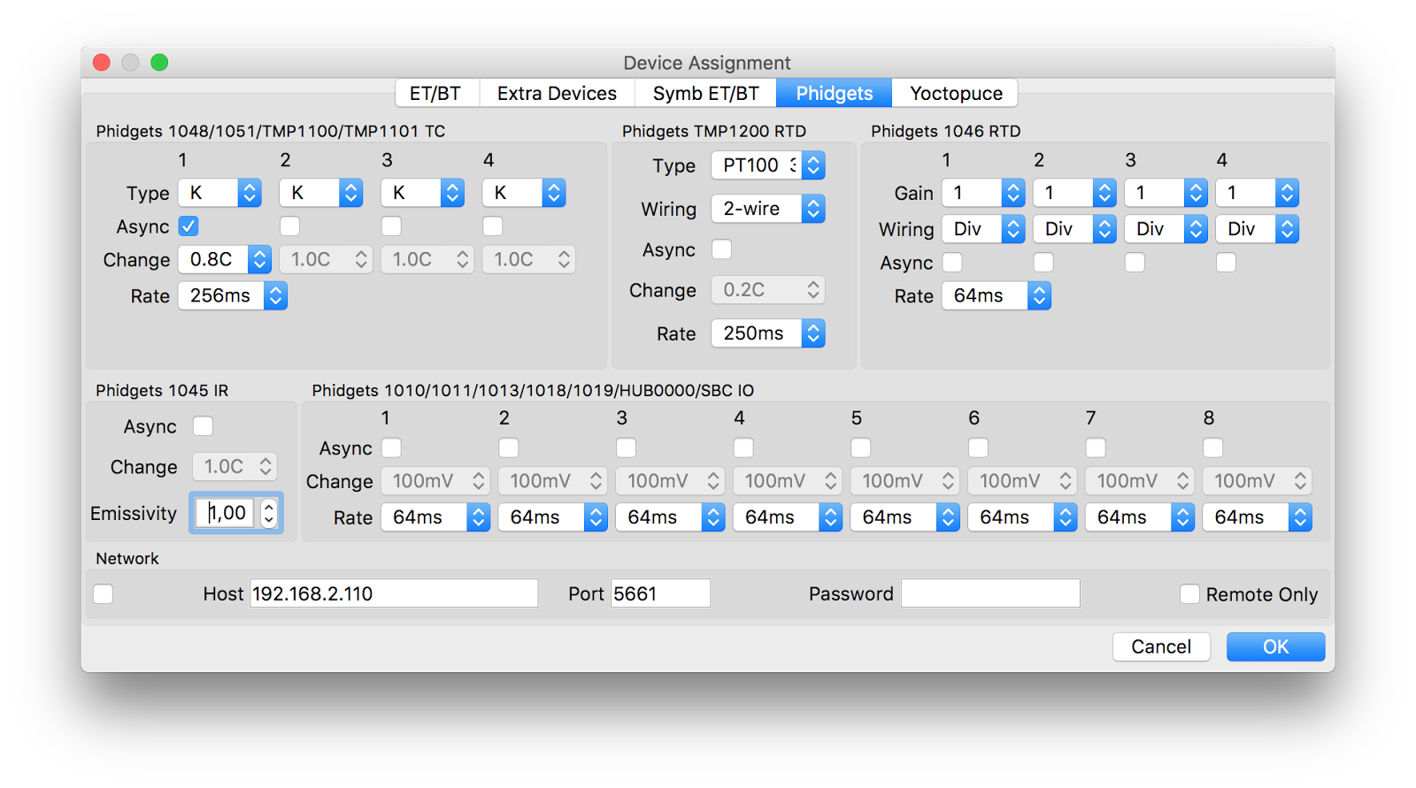Enable Async for 1046 RTD channel 2
The width and height of the screenshot is (1416, 788).
click(1043, 263)
